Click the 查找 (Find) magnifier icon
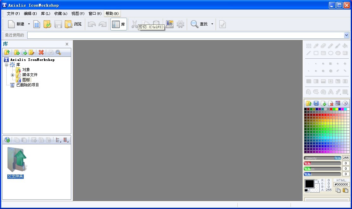This screenshot has height=209, width=352. click(x=194, y=24)
